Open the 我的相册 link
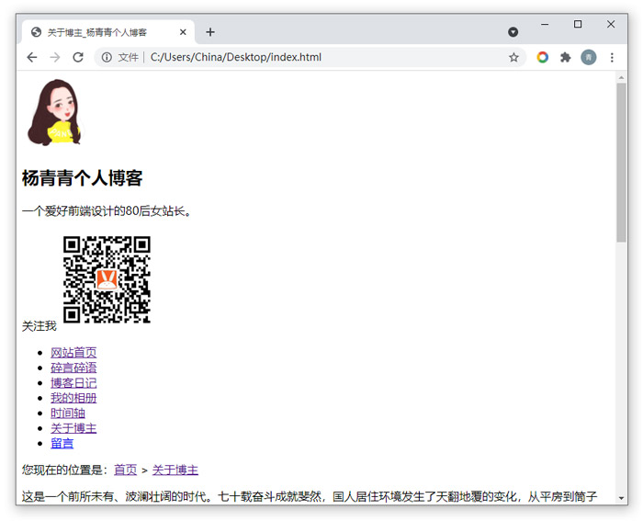Screen dimensions: 643x521 tap(73, 398)
